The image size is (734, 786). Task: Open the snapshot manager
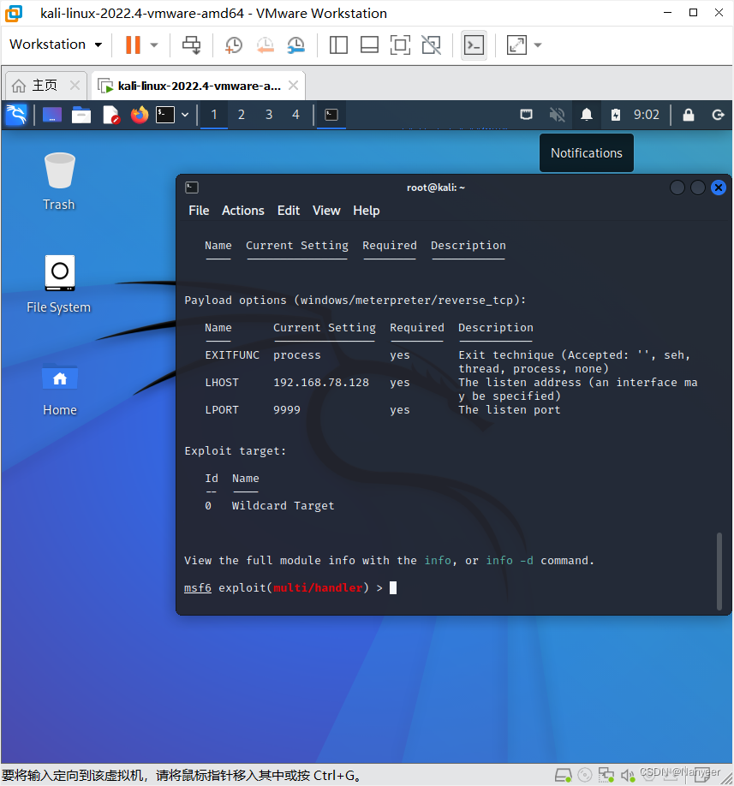point(295,45)
